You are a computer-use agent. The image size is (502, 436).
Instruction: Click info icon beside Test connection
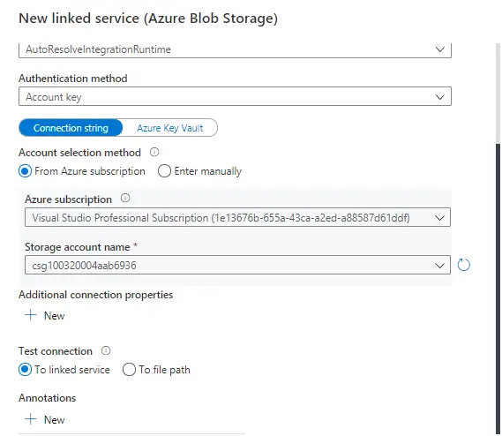pos(106,350)
